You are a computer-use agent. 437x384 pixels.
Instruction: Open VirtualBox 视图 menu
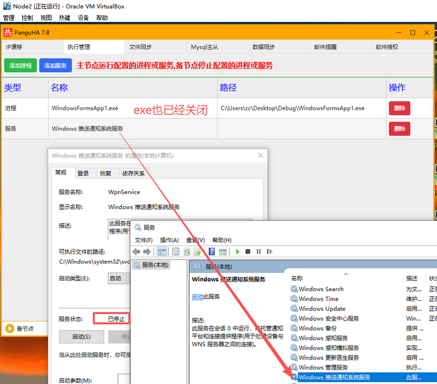(x=46, y=18)
